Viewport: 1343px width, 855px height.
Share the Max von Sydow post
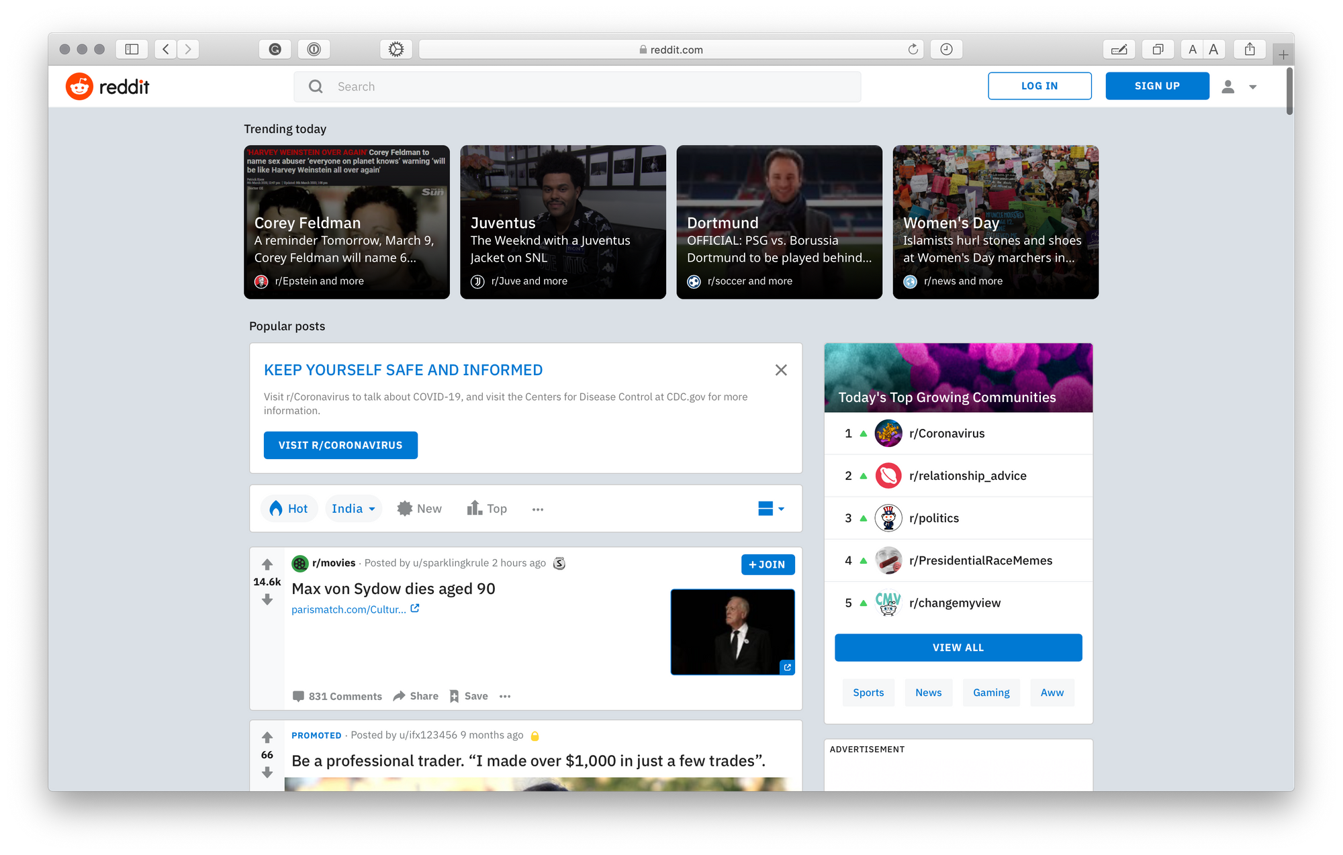(416, 696)
